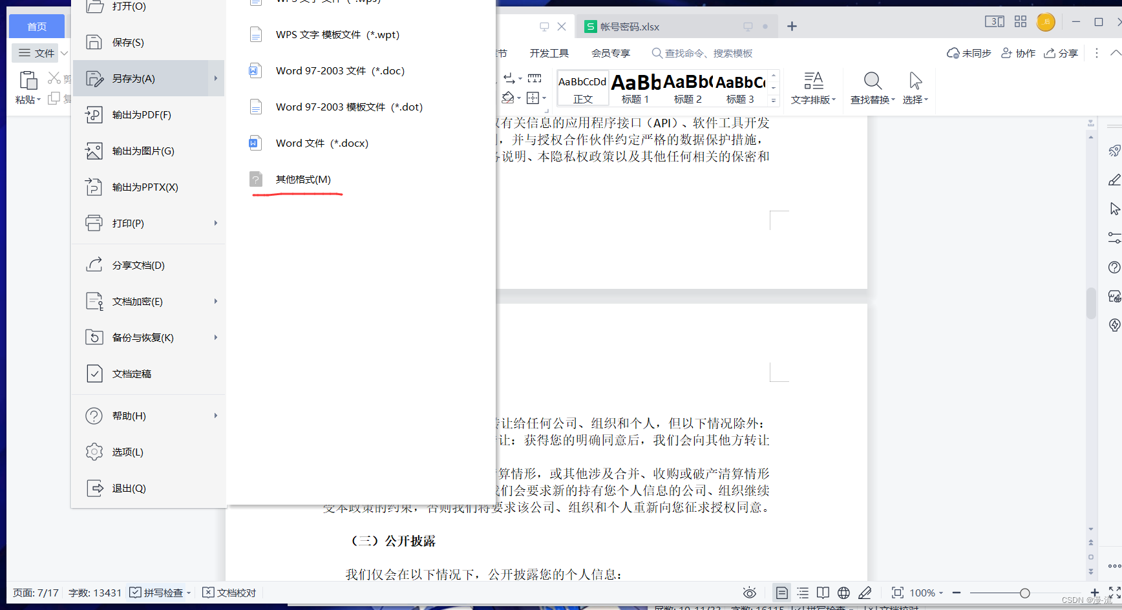
Task: Toggle the 文档校对 proofreading checkbox
Action: pos(208,593)
